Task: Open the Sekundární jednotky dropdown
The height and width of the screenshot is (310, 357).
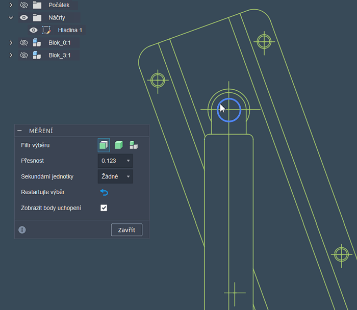Action: 115,176
